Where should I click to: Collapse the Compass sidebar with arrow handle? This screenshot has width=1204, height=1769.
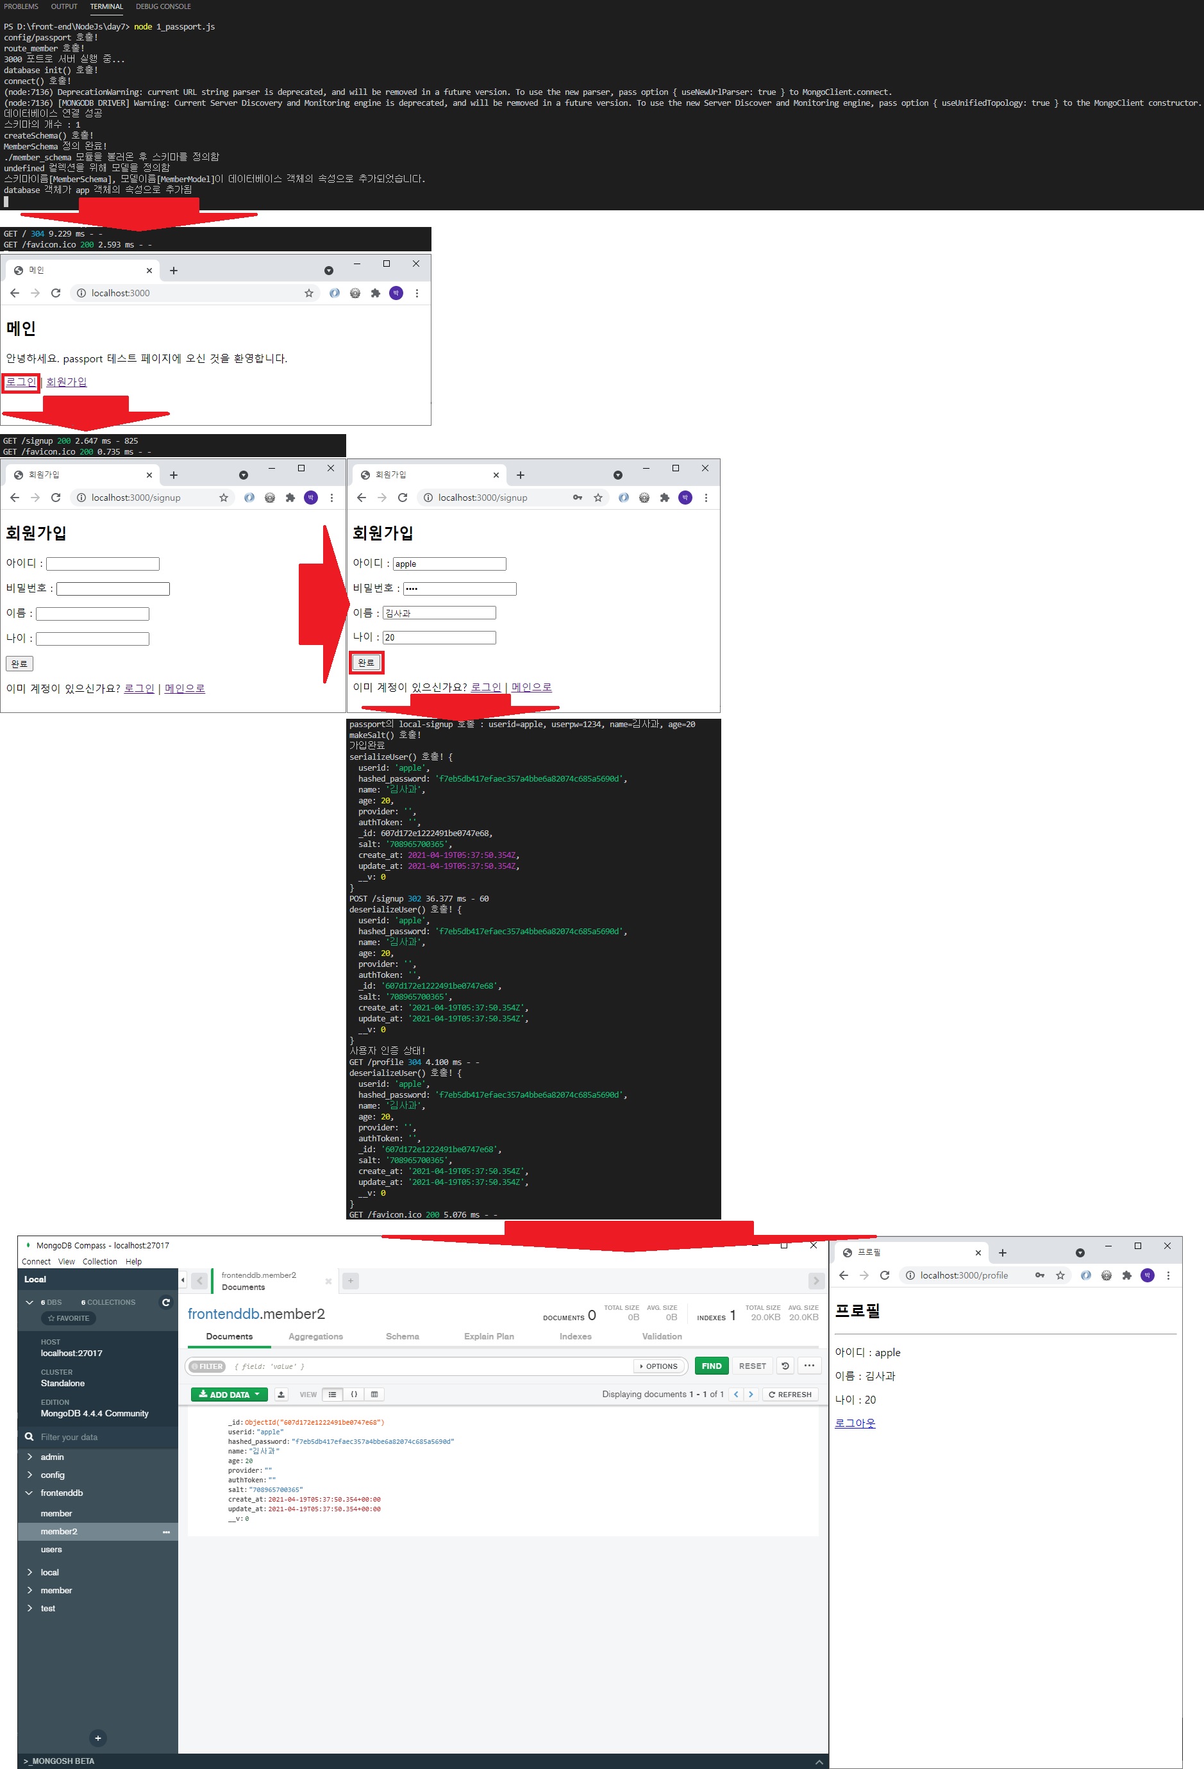[x=183, y=1280]
